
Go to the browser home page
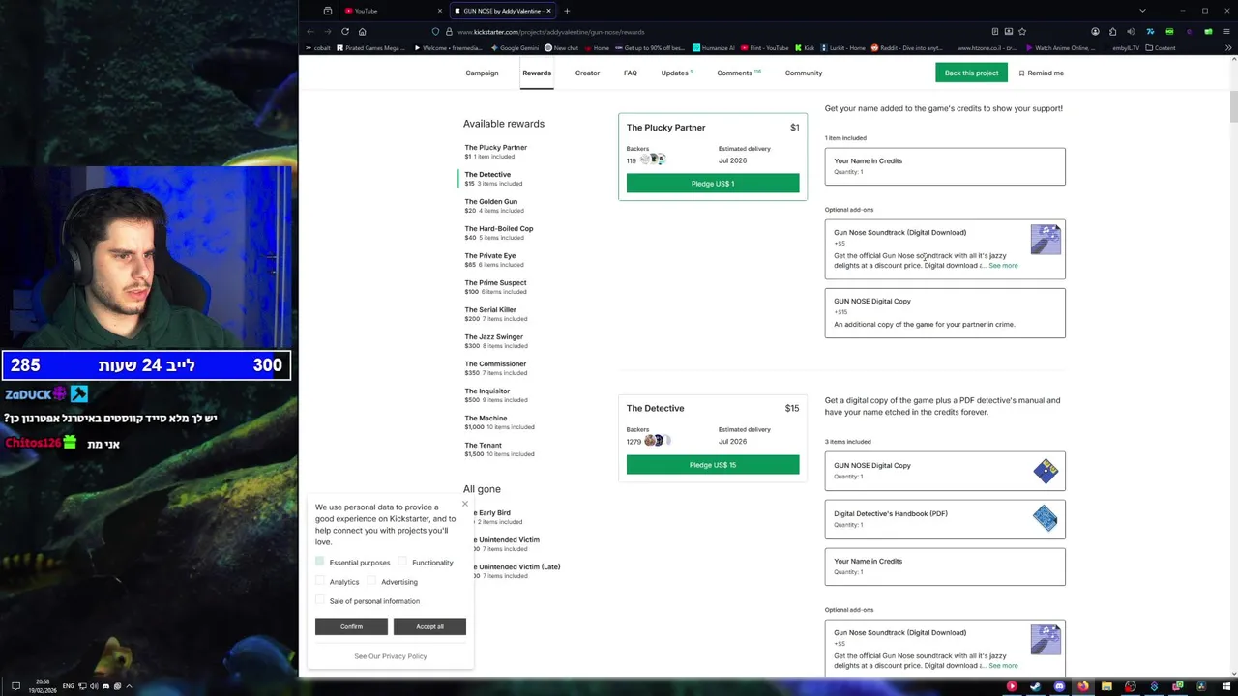[x=363, y=31]
